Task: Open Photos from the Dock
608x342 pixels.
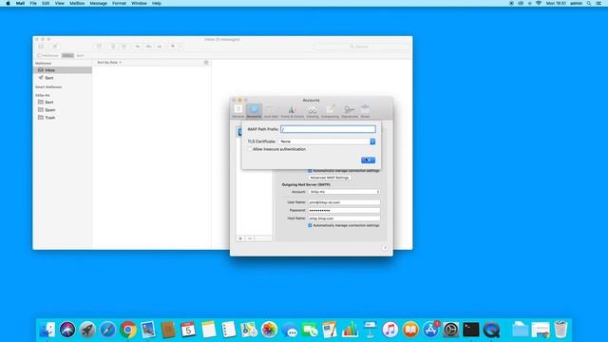Action: pyautogui.click(x=269, y=330)
